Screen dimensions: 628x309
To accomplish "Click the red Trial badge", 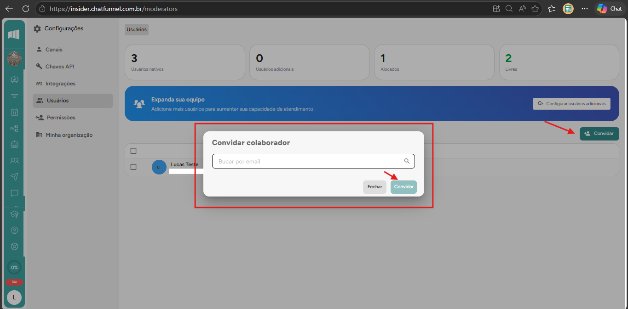I will click(x=14, y=282).
